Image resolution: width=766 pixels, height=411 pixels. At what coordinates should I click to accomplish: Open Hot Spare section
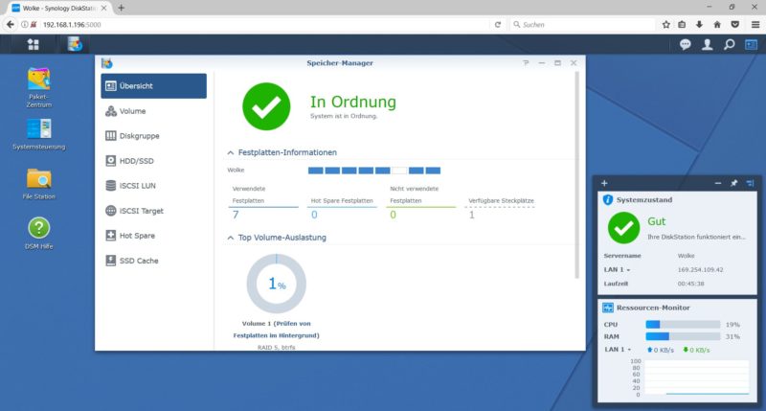pyautogui.click(x=154, y=236)
